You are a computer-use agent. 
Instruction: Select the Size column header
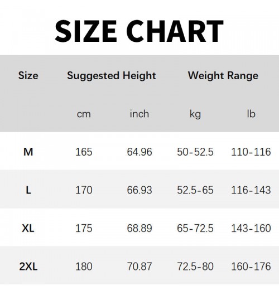tap(28, 75)
